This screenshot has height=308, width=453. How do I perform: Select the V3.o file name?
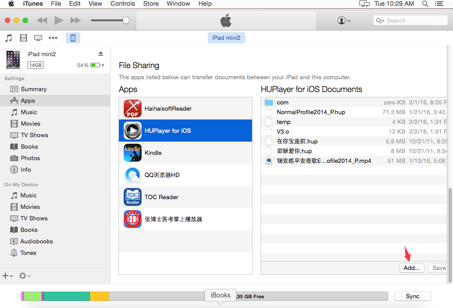(x=283, y=132)
